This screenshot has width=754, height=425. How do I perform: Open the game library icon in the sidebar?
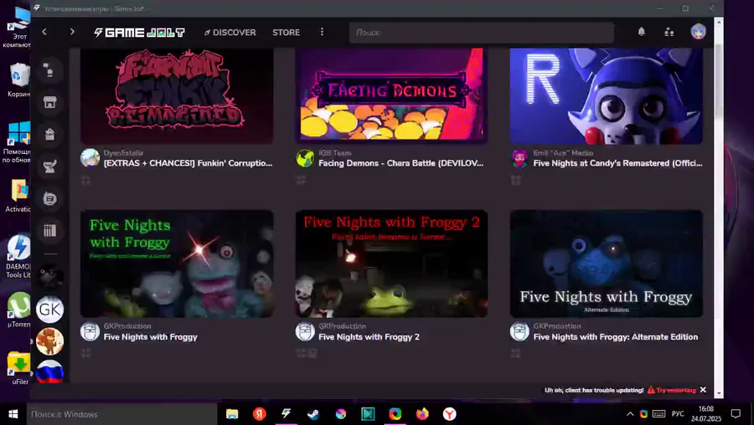coord(49,231)
